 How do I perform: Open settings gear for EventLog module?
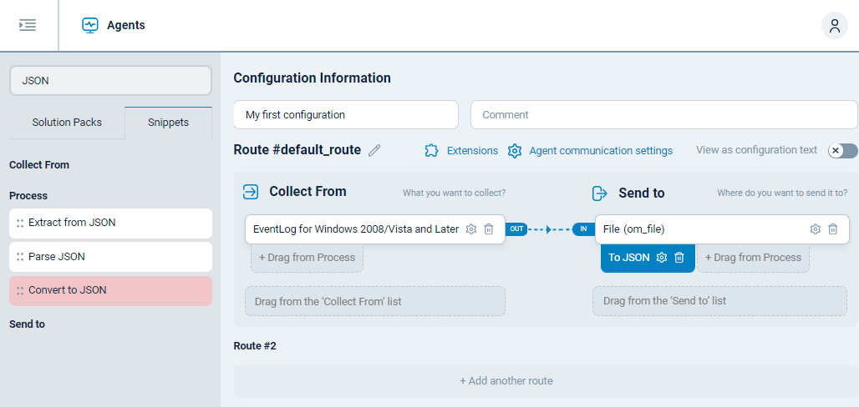471,229
